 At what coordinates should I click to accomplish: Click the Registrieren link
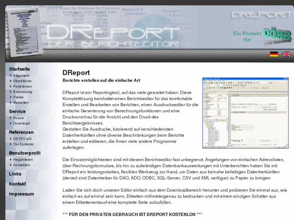[x=23, y=159]
